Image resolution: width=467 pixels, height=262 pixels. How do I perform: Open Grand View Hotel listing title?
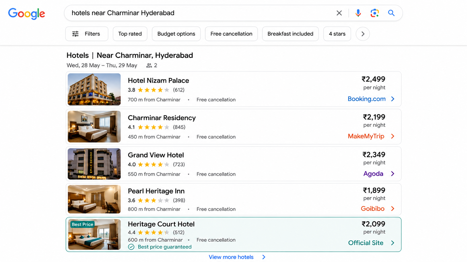coord(156,155)
